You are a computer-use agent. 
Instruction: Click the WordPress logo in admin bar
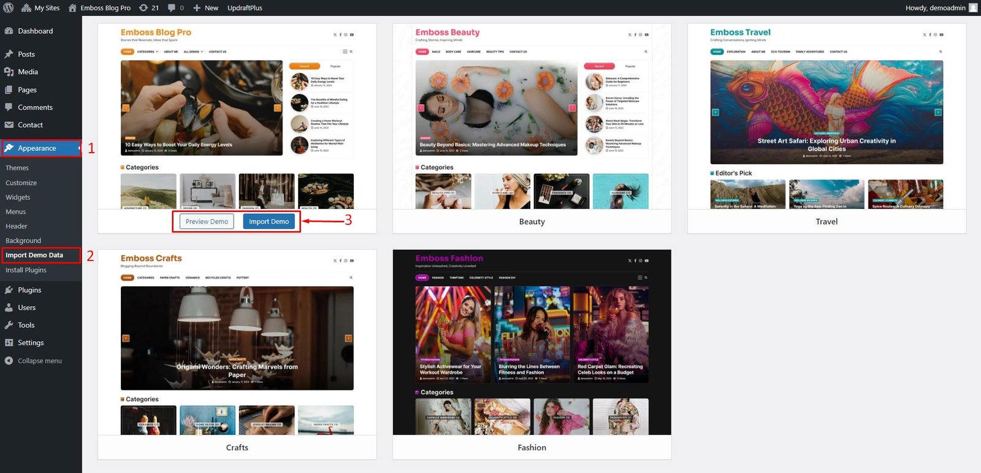point(9,8)
